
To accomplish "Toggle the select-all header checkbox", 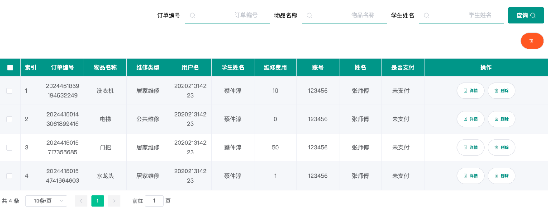I will [10, 68].
